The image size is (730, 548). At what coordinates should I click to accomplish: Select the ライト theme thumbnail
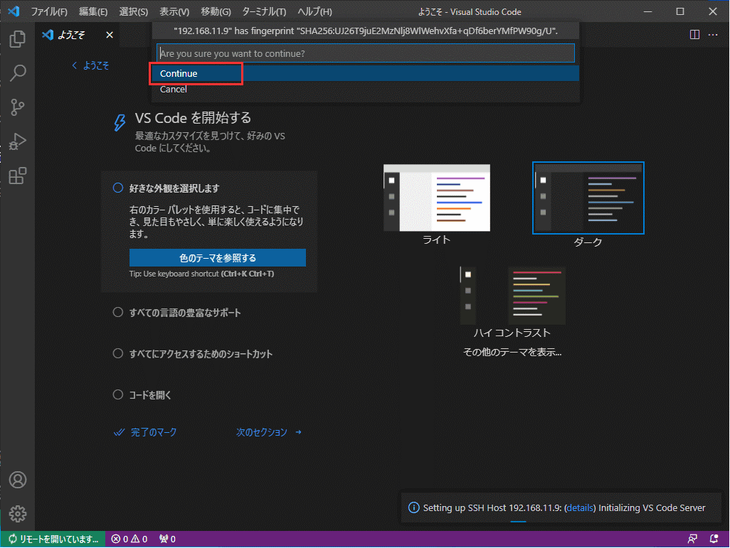(437, 198)
